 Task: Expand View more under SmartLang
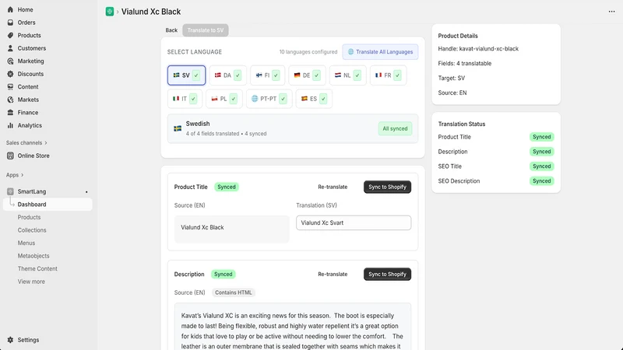[x=31, y=282]
